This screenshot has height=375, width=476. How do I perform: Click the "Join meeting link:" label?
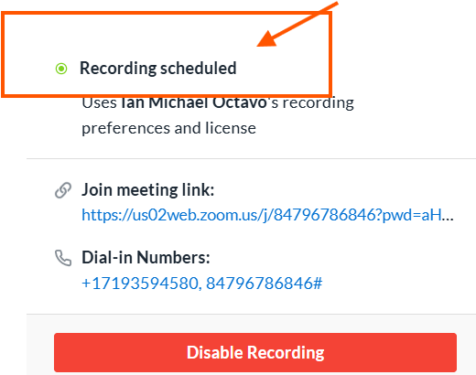tap(148, 189)
